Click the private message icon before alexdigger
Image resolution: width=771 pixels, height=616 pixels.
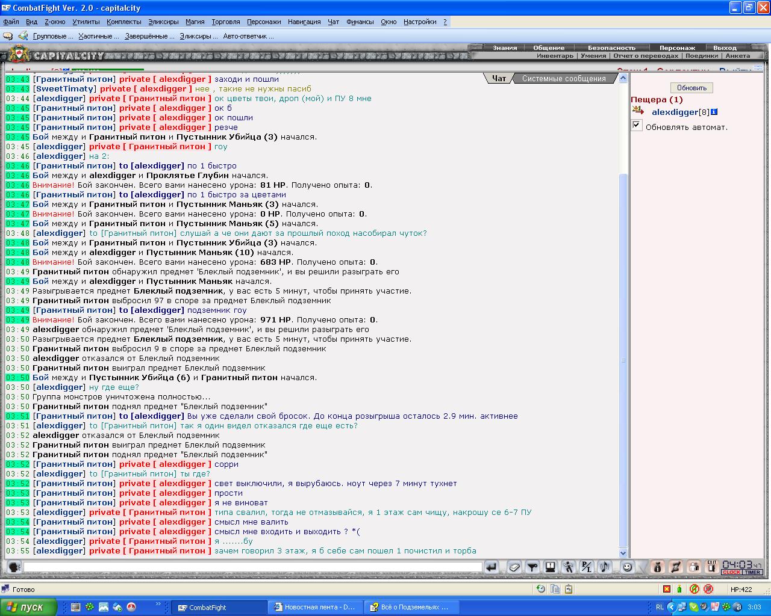pos(638,111)
